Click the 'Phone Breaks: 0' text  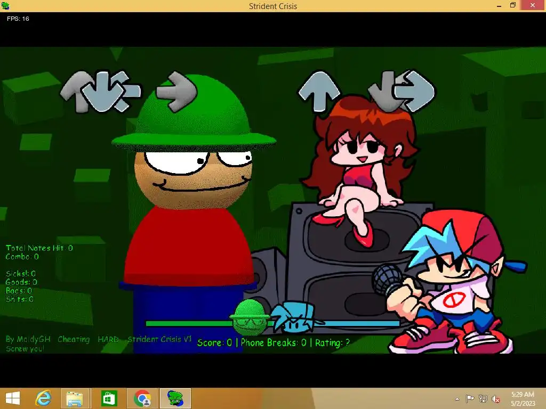point(274,343)
